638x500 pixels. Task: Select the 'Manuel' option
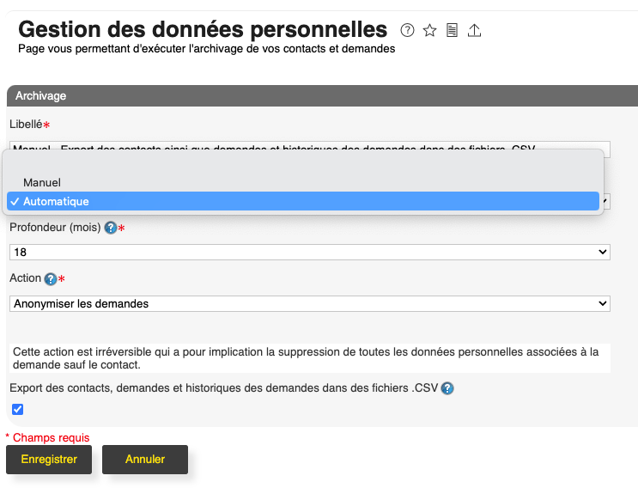point(42,182)
